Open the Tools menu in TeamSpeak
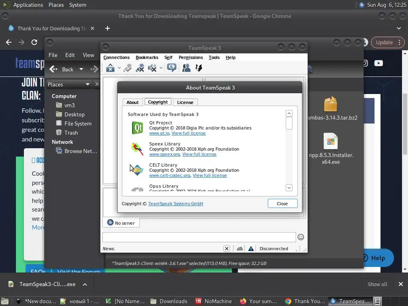The height and width of the screenshot is (306, 408). click(x=214, y=57)
